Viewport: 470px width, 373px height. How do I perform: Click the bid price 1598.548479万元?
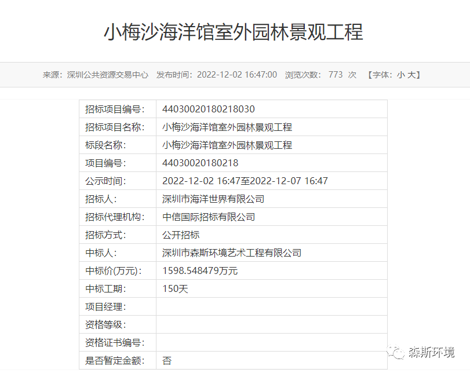pos(200,270)
